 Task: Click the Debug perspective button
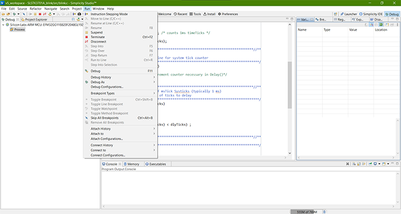pyautogui.click(x=392, y=14)
